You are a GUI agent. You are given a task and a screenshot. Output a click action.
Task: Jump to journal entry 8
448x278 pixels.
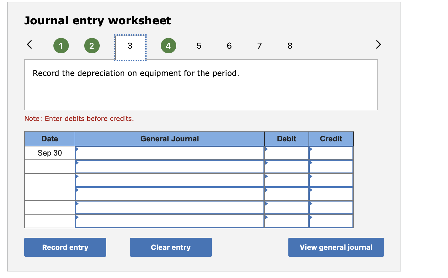[x=289, y=45]
